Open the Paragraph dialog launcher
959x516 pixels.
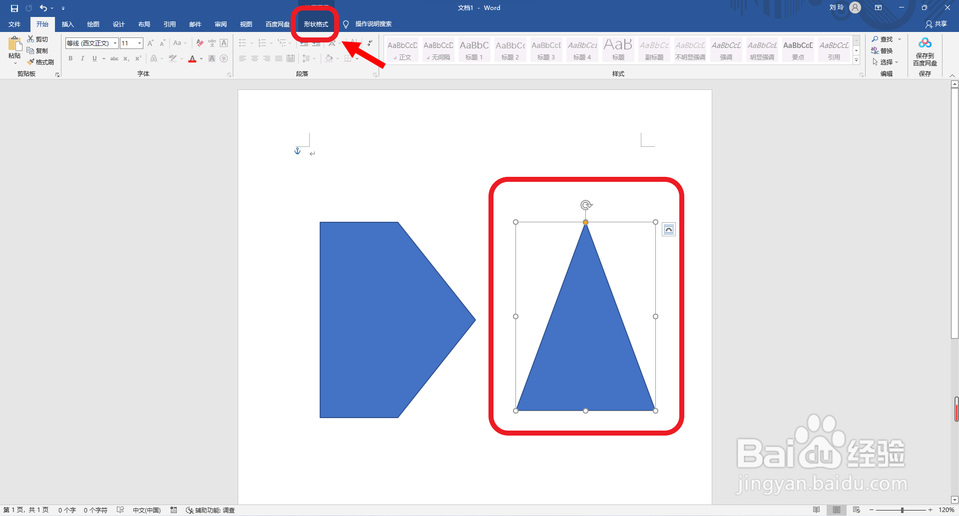point(375,75)
